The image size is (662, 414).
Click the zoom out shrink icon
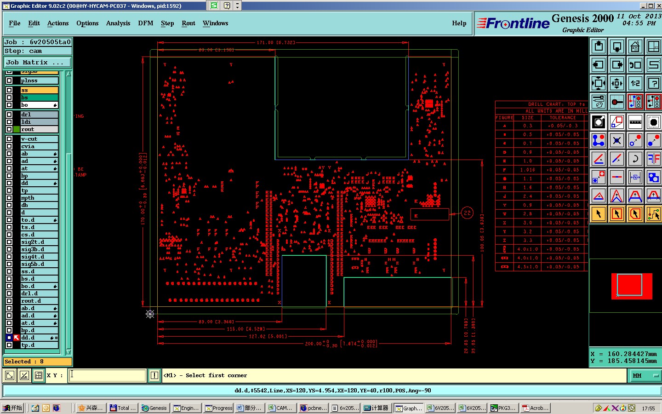click(617, 83)
